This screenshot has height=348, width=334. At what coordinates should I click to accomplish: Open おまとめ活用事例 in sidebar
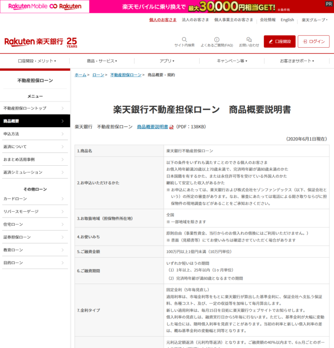pos(35,159)
